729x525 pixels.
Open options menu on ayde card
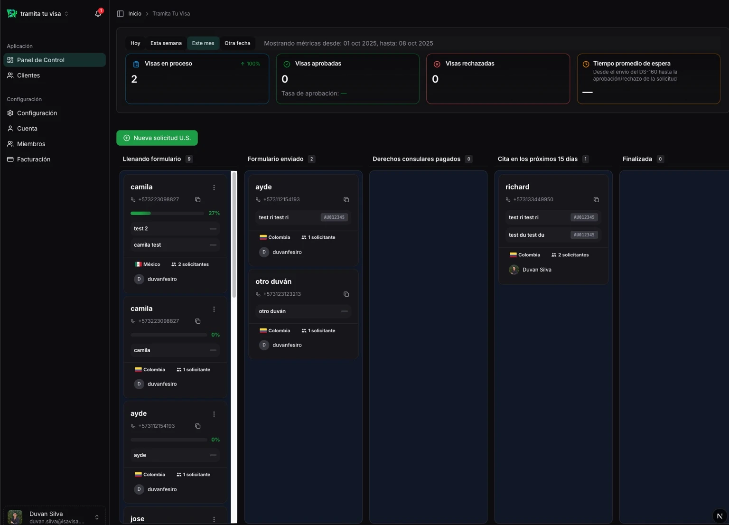click(x=214, y=414)
